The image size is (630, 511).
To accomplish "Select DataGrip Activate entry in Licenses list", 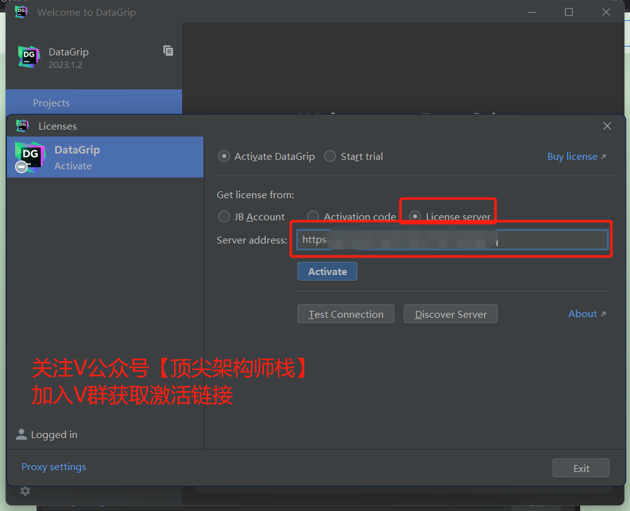I will (105, 157).
